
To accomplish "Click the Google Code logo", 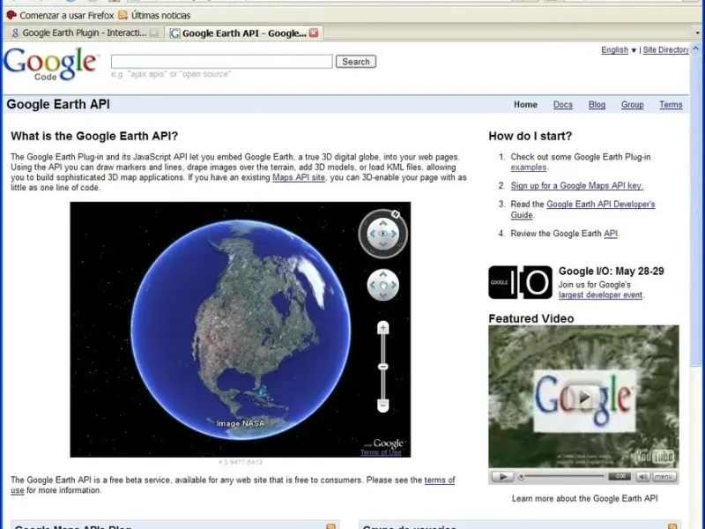I will tap(50, 63).
